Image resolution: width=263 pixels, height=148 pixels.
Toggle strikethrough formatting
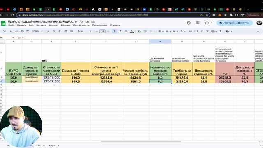click(x=126, y=31)
